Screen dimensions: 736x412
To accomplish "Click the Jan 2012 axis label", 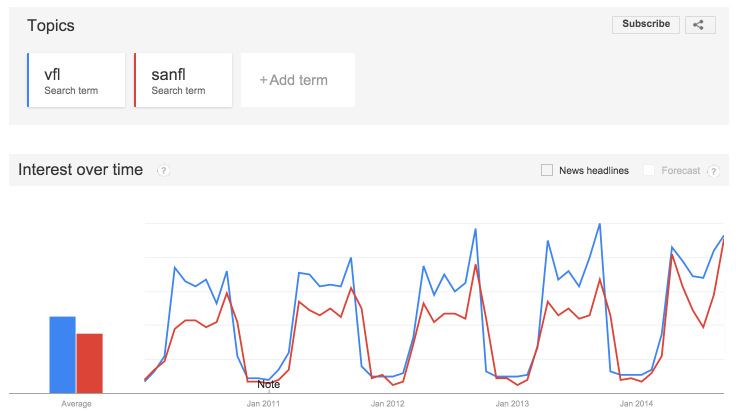I will click(387, 403).
